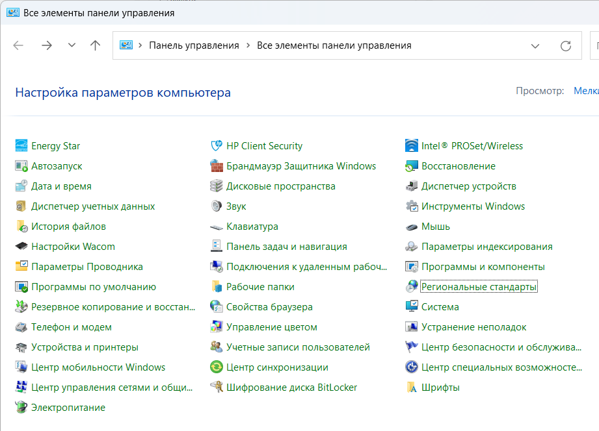Open the Электропитание battery icon

tap(21, 408)
